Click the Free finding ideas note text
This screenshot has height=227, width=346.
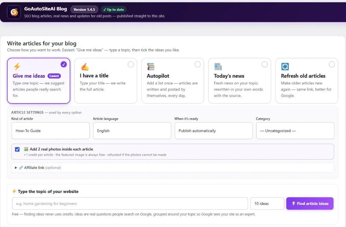(x=133, y=214)
